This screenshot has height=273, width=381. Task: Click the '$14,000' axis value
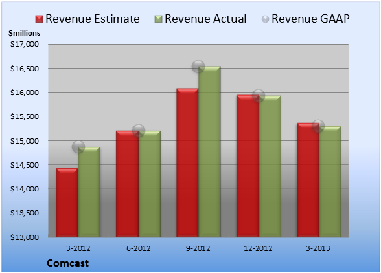[x=25, y=189]
